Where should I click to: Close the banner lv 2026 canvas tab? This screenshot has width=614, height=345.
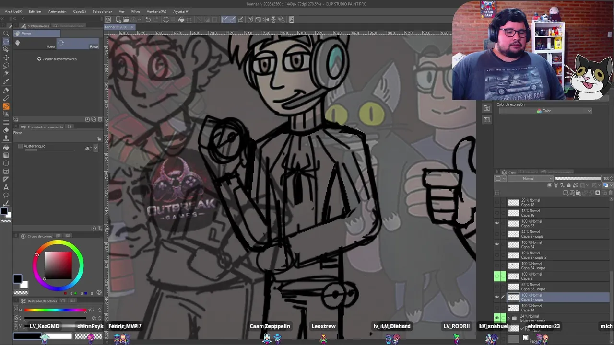click(x=132, y=27)
